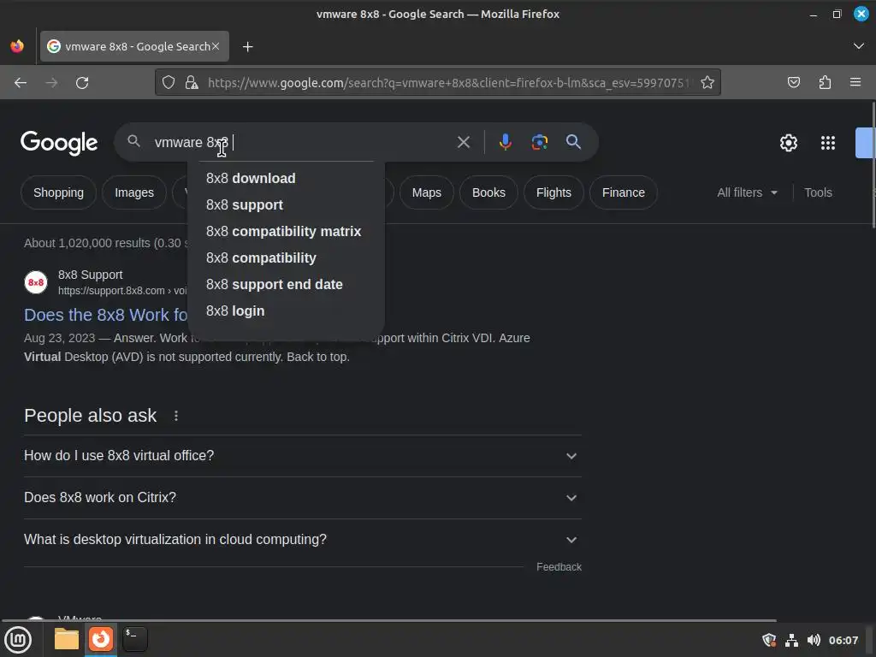The image size is (876, 657).
Task: Choose the '8x8 compatibility matrix' suggestion
Action: point(286,231)
